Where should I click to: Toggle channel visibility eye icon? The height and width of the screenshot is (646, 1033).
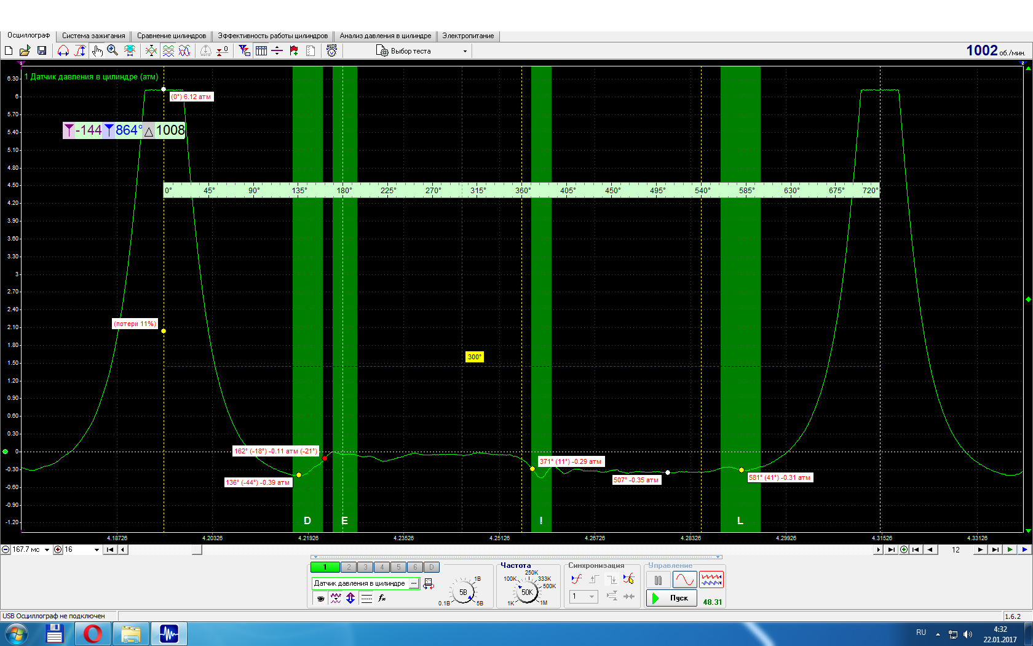(x=320, y=598)
